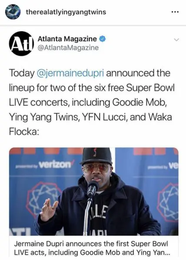Screen dimensions: 186x260
Task: Tap the Atlanta Magazine account name
Action: [67, 39]
